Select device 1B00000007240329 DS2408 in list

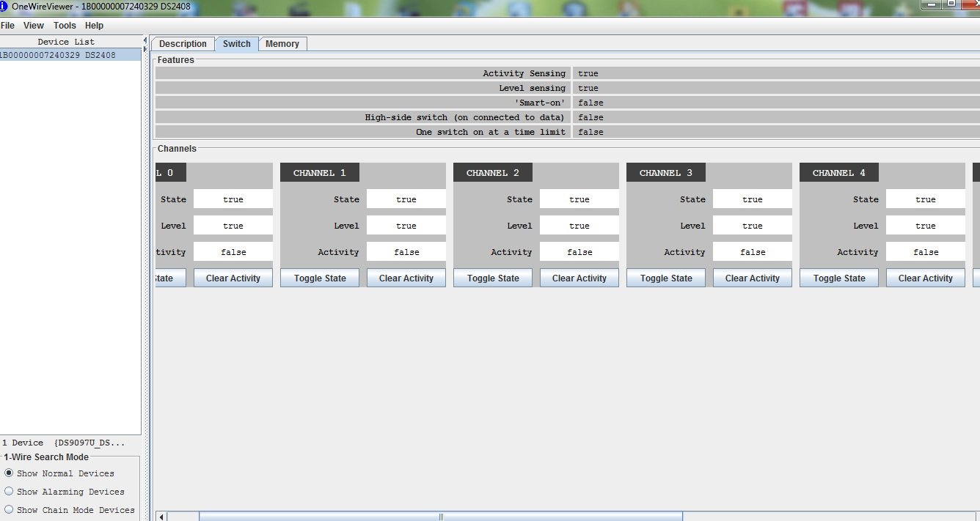coord(59,55)
